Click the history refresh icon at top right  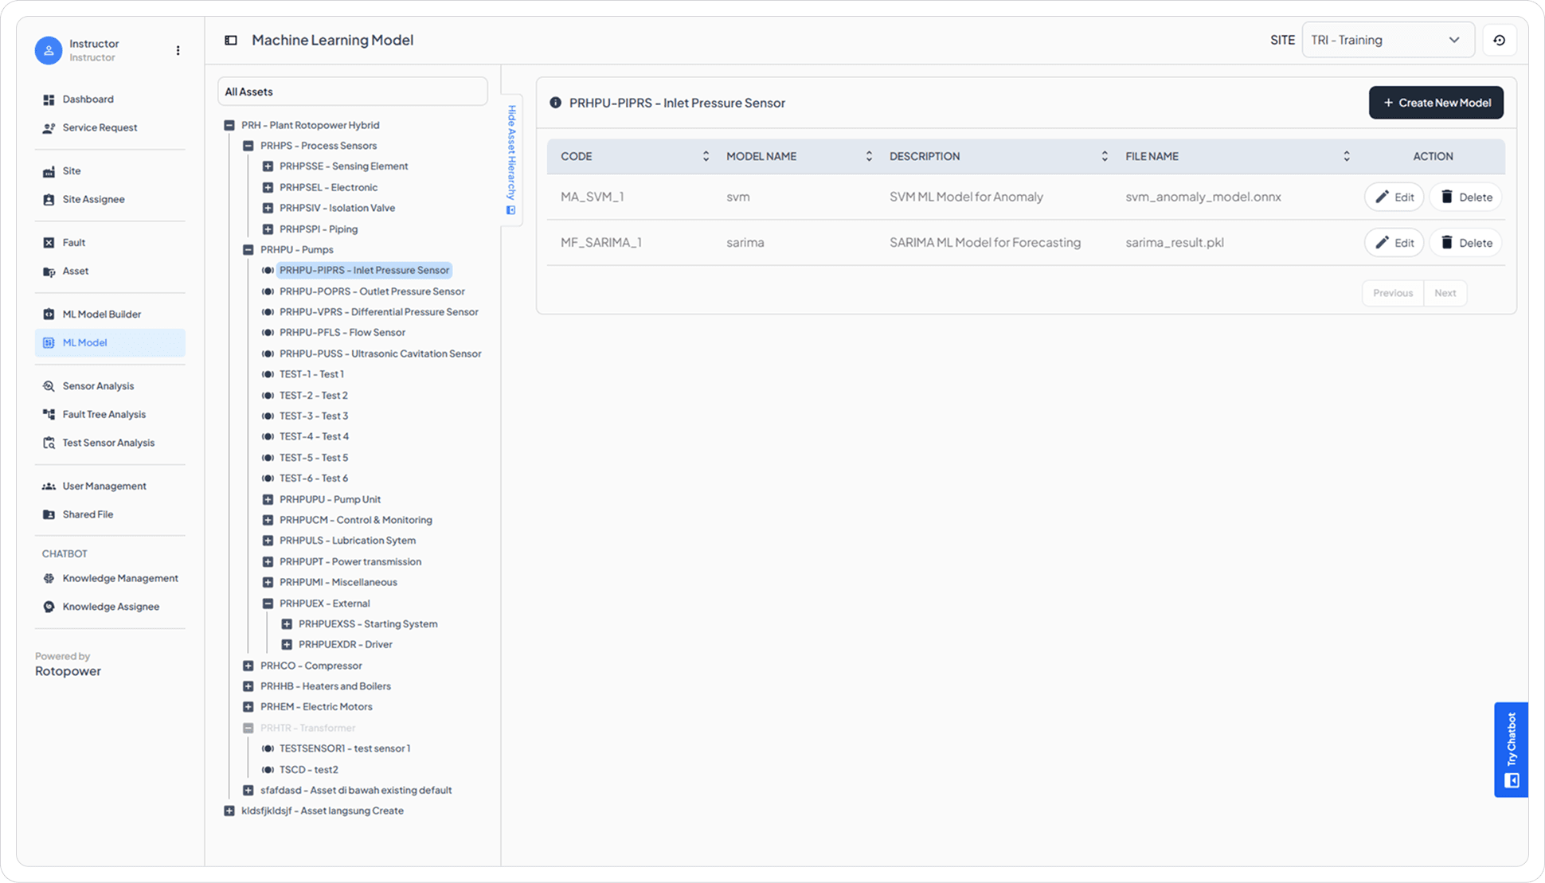click(1499, 40)
